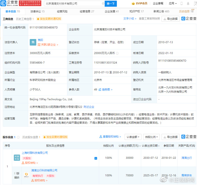The width and height of the screenshot is (197, 185).
Task: Switch to the 基本信息 70 tab
Action: pos(12,11)
